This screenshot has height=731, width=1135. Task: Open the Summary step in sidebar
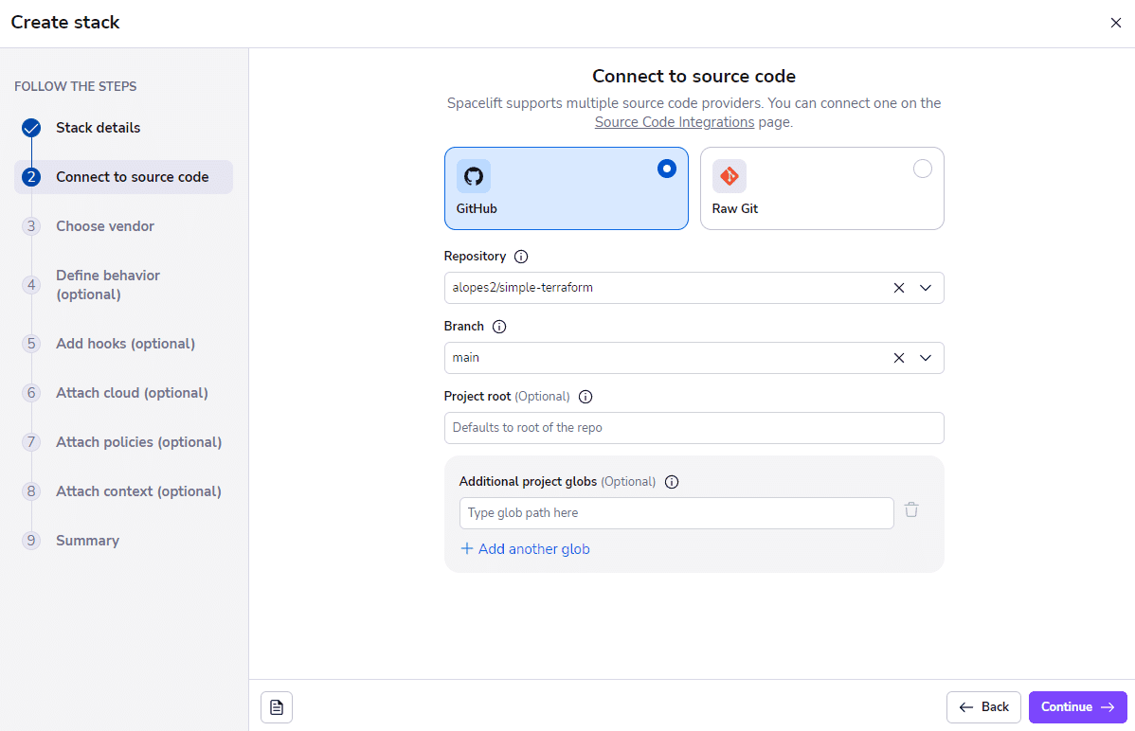tap(87, 541)
